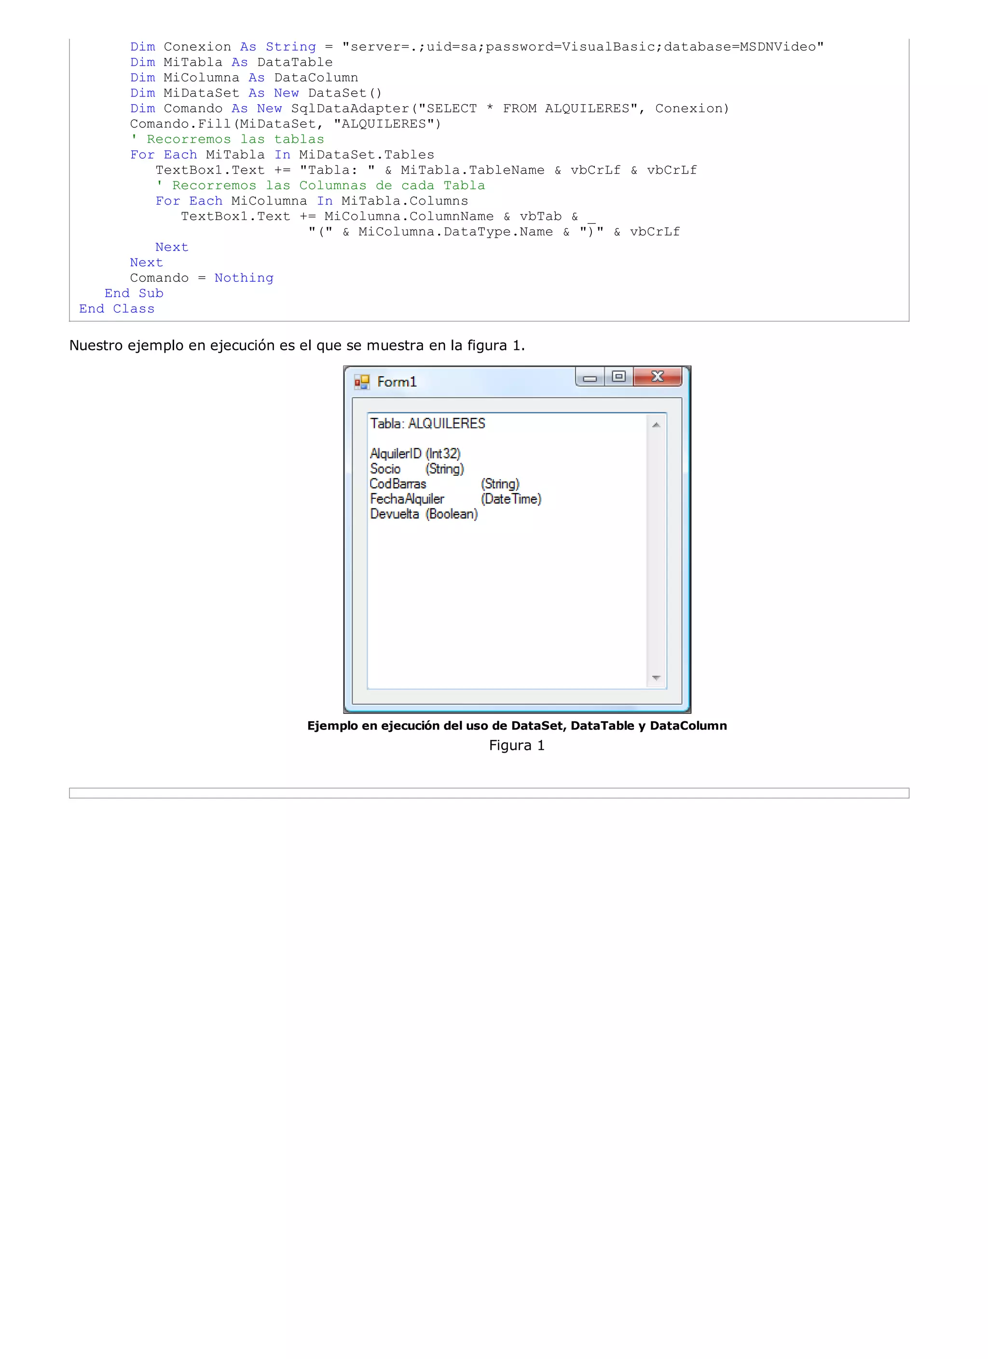Image resolution: width=988 pixels, height=1359 pixels.
Task: Click the 'FechaAlquiler' text in textbox
Action: click(407, 498)
